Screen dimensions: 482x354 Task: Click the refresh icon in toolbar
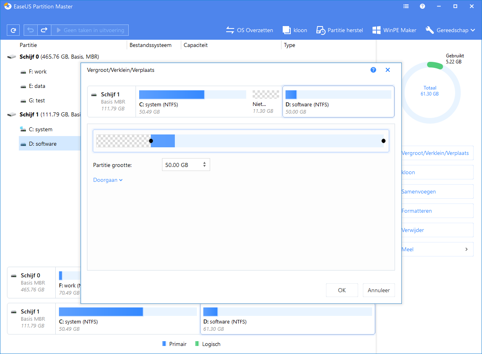click(x=13, y=30)
